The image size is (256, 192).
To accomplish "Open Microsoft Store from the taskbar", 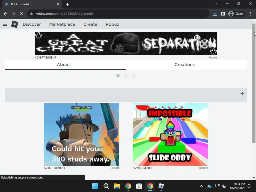I will coord(139,186).
